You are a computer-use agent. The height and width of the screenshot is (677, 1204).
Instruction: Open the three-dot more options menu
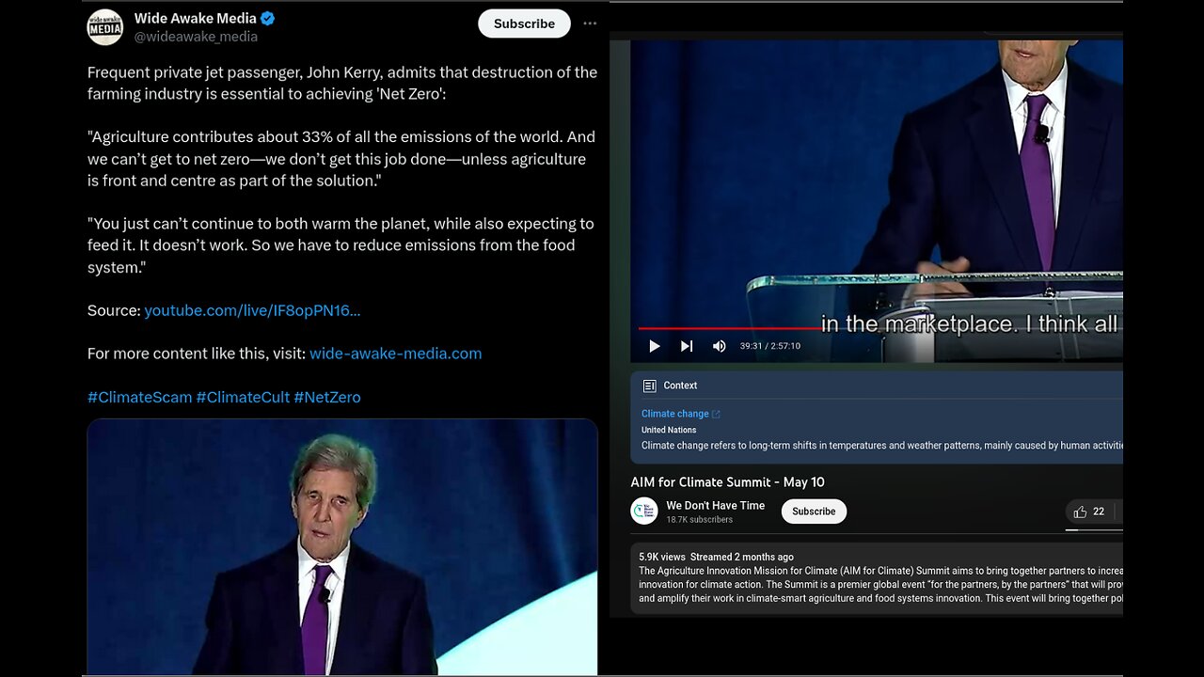click(x=590, y=24)
